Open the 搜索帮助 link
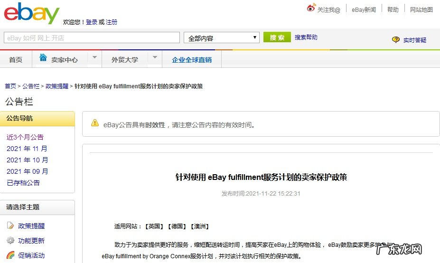 [x=306, y=38]
